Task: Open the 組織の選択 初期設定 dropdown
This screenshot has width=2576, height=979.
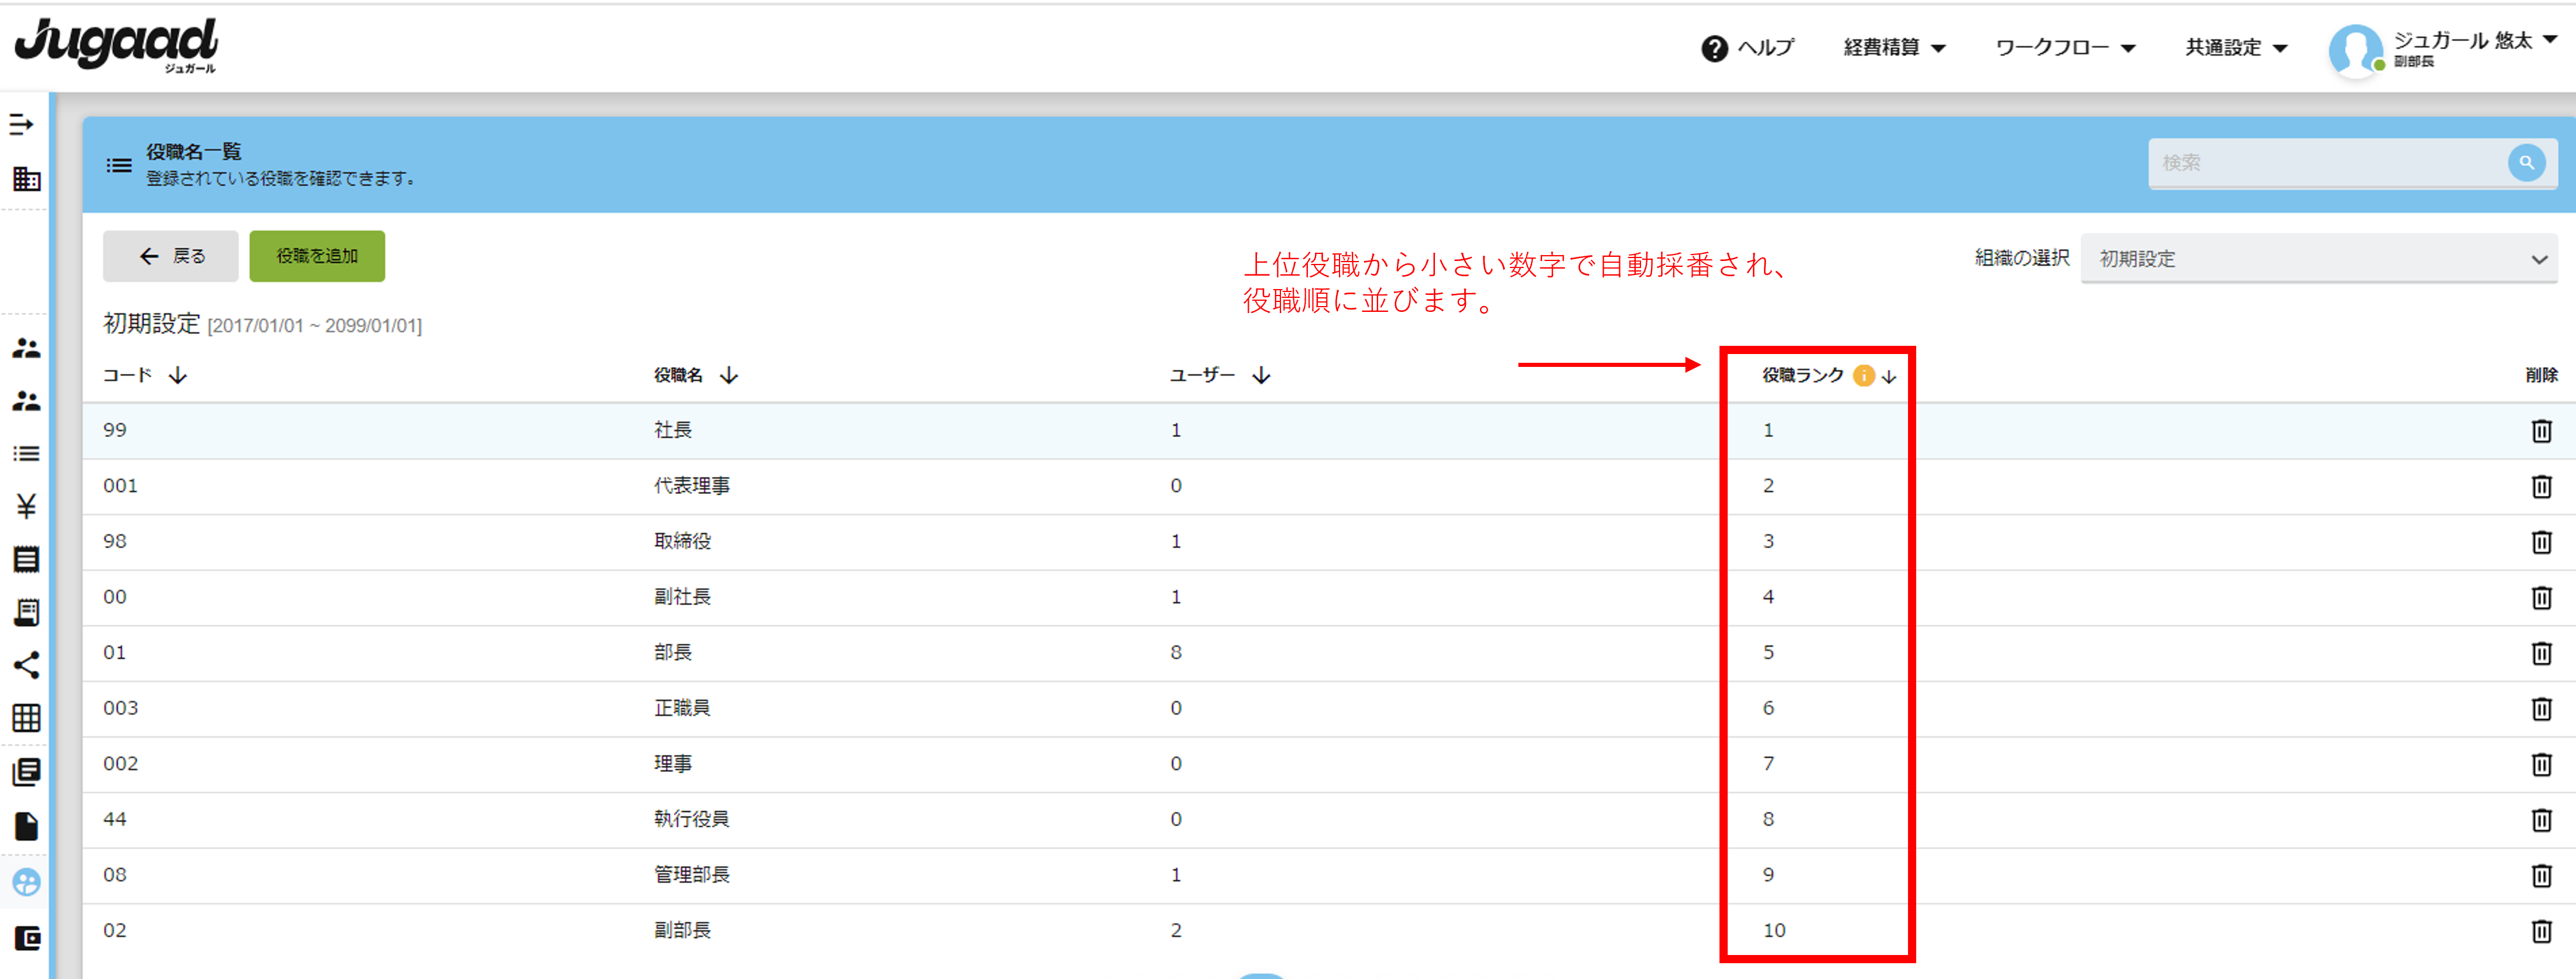Action: 2318,259
